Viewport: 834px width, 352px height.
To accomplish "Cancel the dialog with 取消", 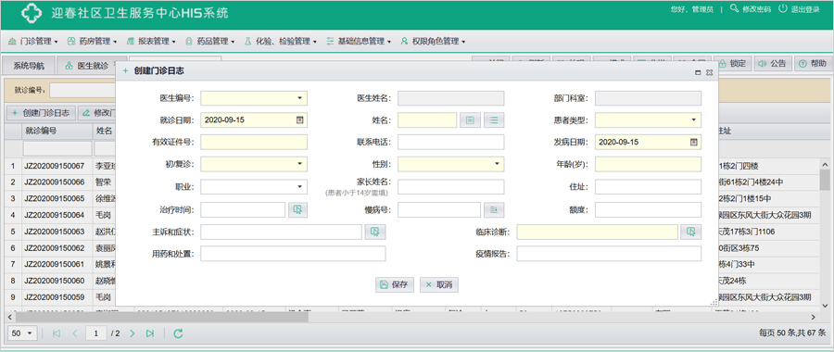I will click(439, 285).
